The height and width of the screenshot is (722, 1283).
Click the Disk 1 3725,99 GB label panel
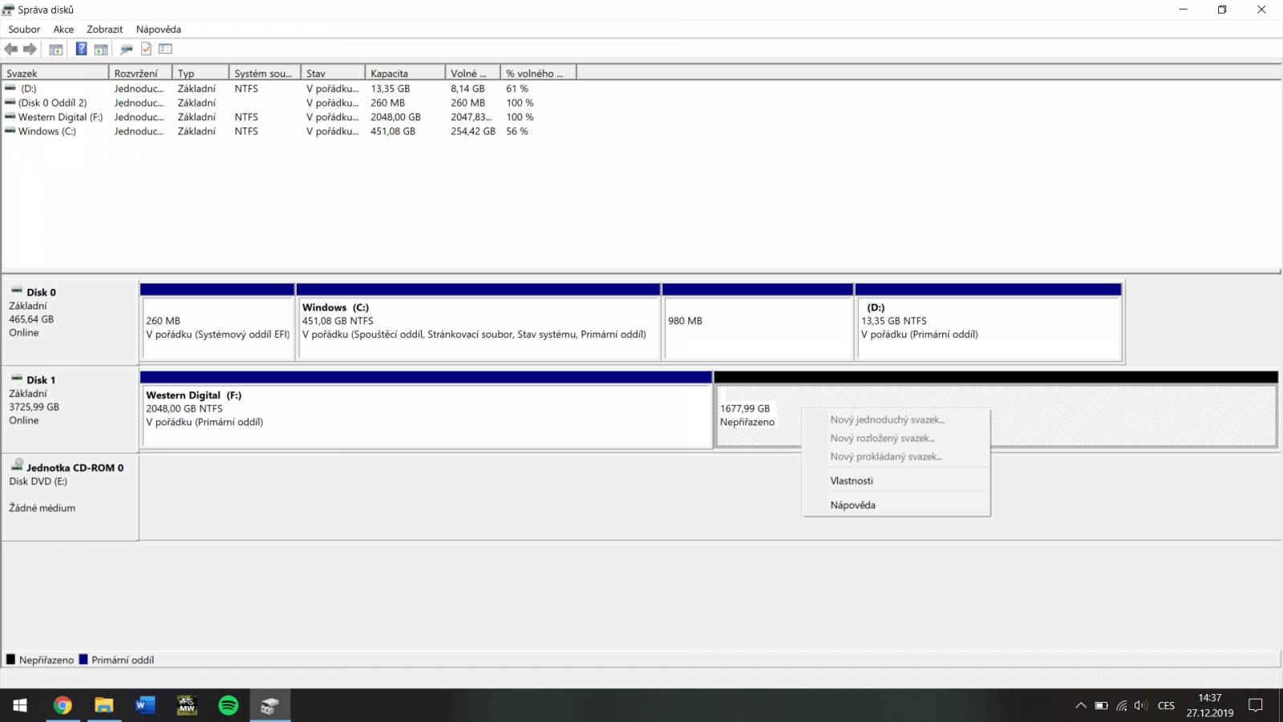click(x=71, y=409)
